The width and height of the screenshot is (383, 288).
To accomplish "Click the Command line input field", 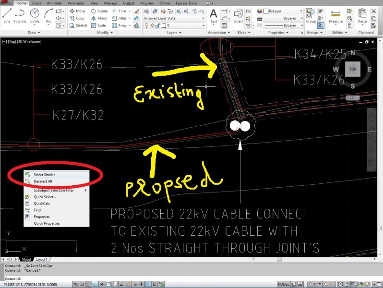I will (191, 278).
